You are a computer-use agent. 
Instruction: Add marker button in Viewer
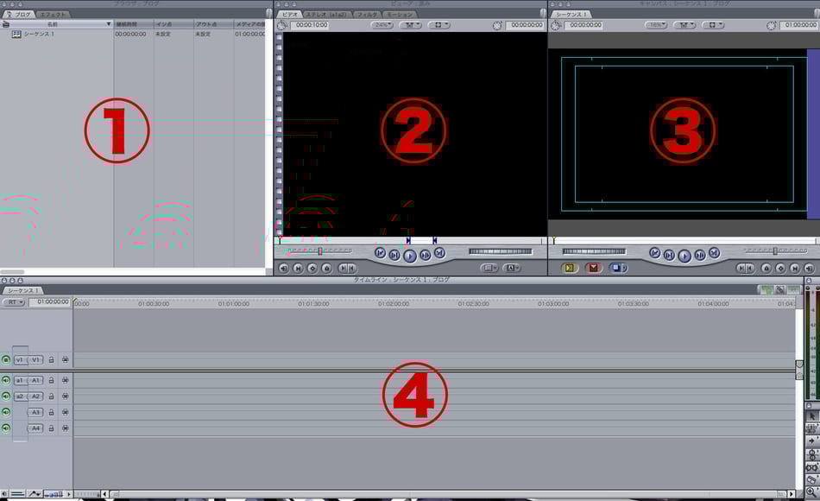(x=327, y=268)
